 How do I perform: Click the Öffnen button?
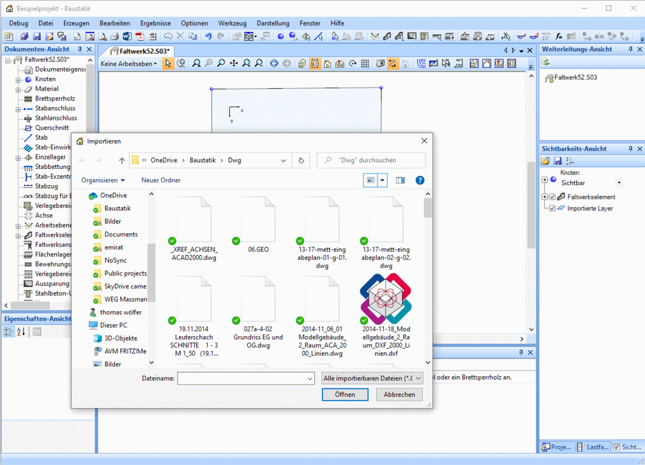coord(345,395)
